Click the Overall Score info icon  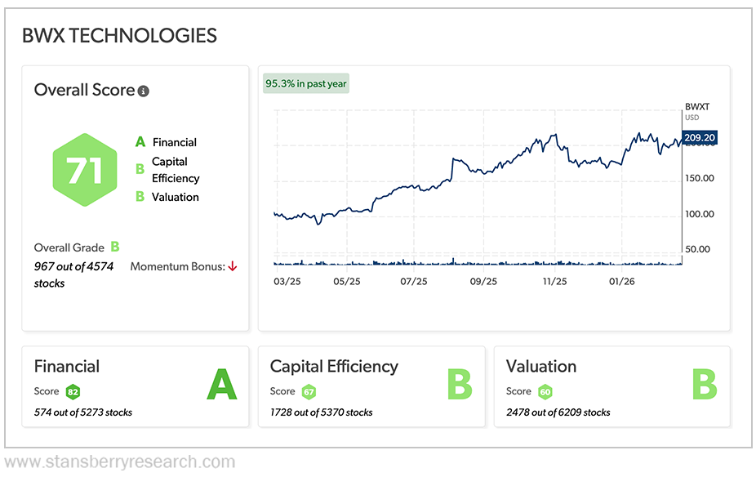[x=144, y=91]
